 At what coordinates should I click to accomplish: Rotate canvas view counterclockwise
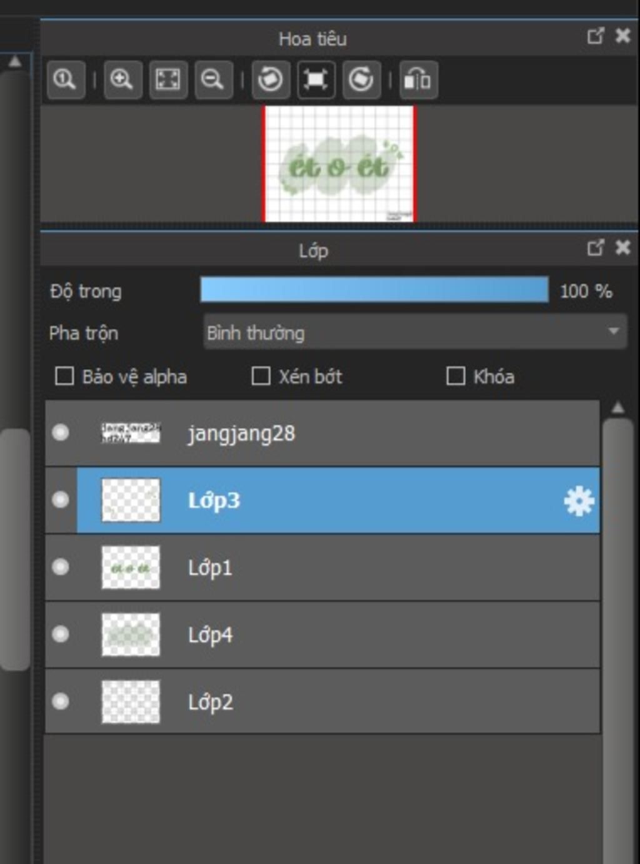[x=271, y=79]
